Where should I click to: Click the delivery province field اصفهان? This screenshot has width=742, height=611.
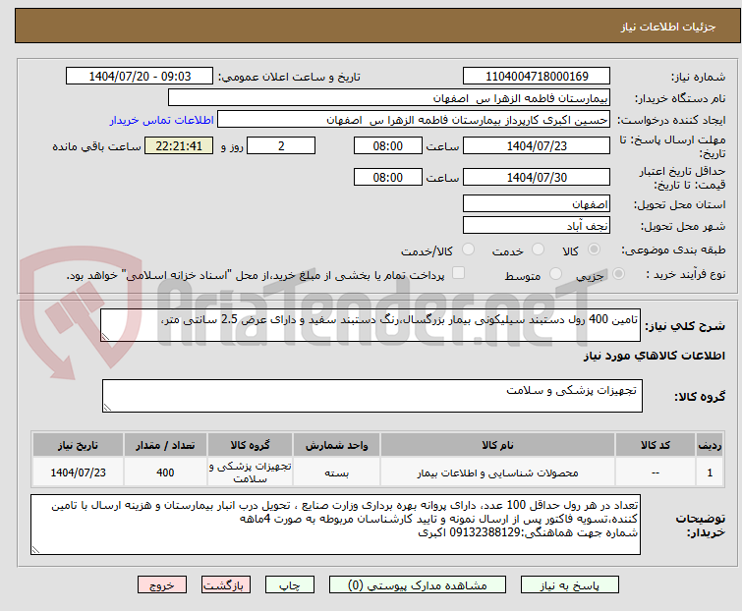pyautogui.click(x=537, y=203)
